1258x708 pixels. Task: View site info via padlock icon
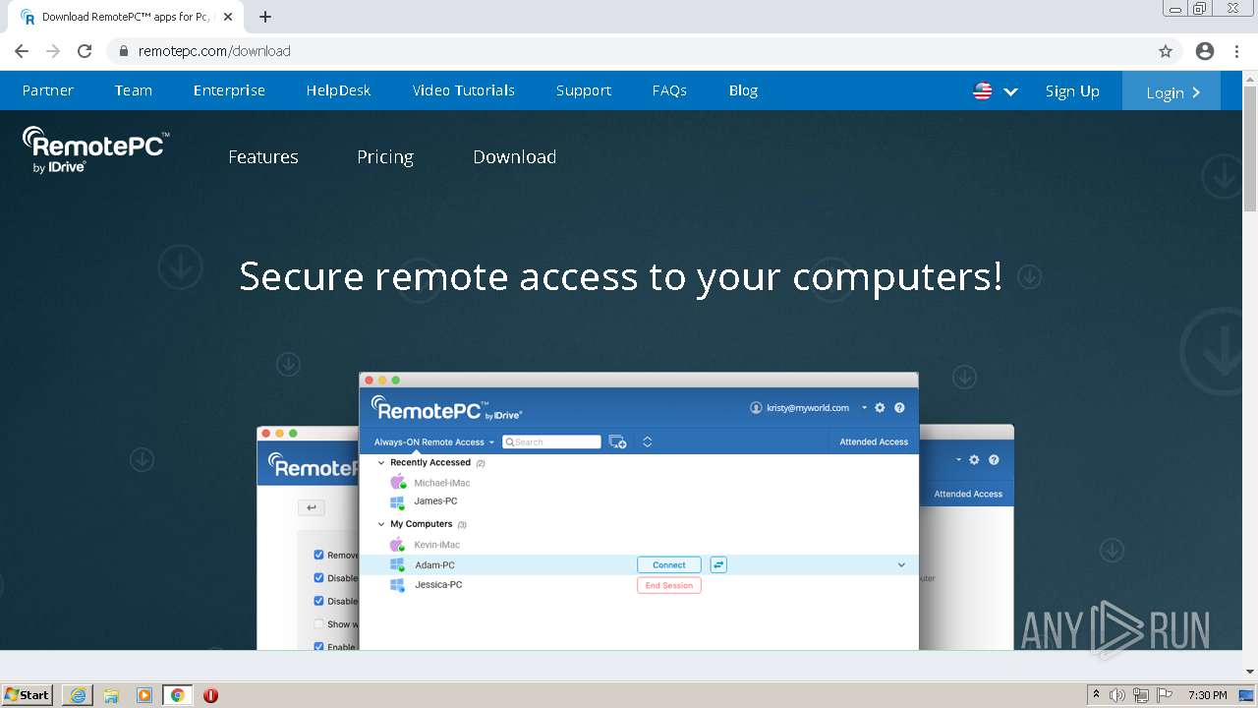(x=124, y=51)
